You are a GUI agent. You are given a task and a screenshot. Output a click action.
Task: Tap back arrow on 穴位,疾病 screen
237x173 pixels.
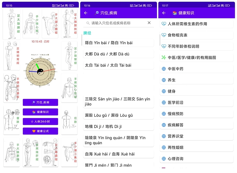pyautogui.click(x=86, y=13)
